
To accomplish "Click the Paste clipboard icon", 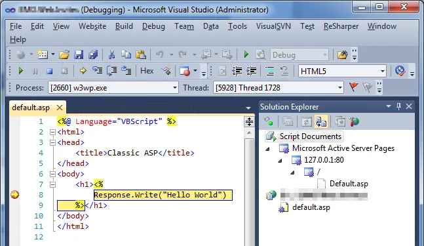I will click(141, 54).
